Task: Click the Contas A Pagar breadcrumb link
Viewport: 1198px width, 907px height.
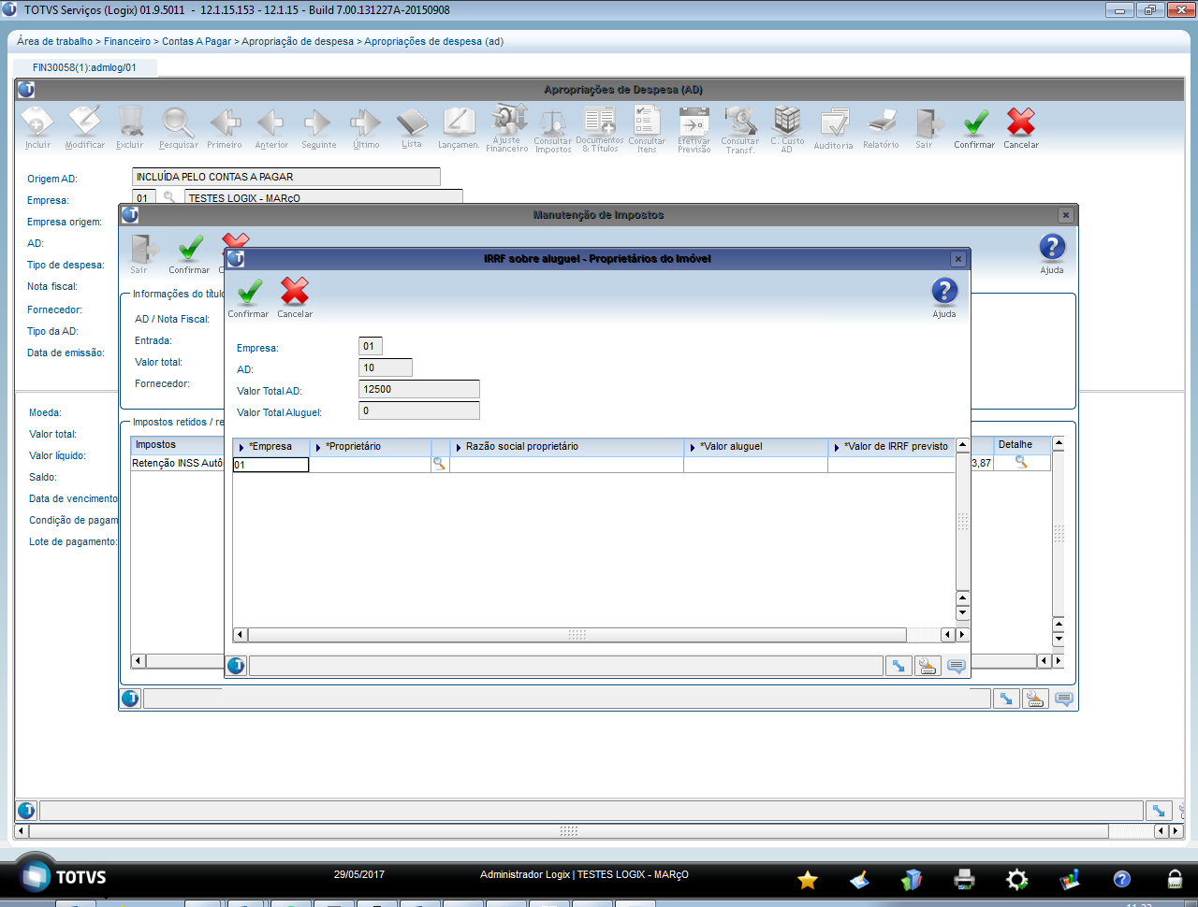Action: click(x=197, y=41)
